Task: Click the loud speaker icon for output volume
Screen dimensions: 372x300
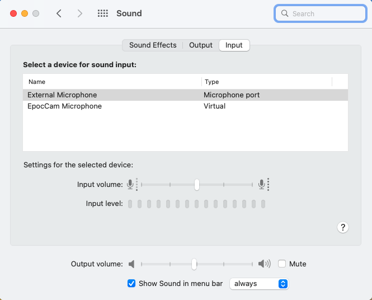Action: click(264, 264)
